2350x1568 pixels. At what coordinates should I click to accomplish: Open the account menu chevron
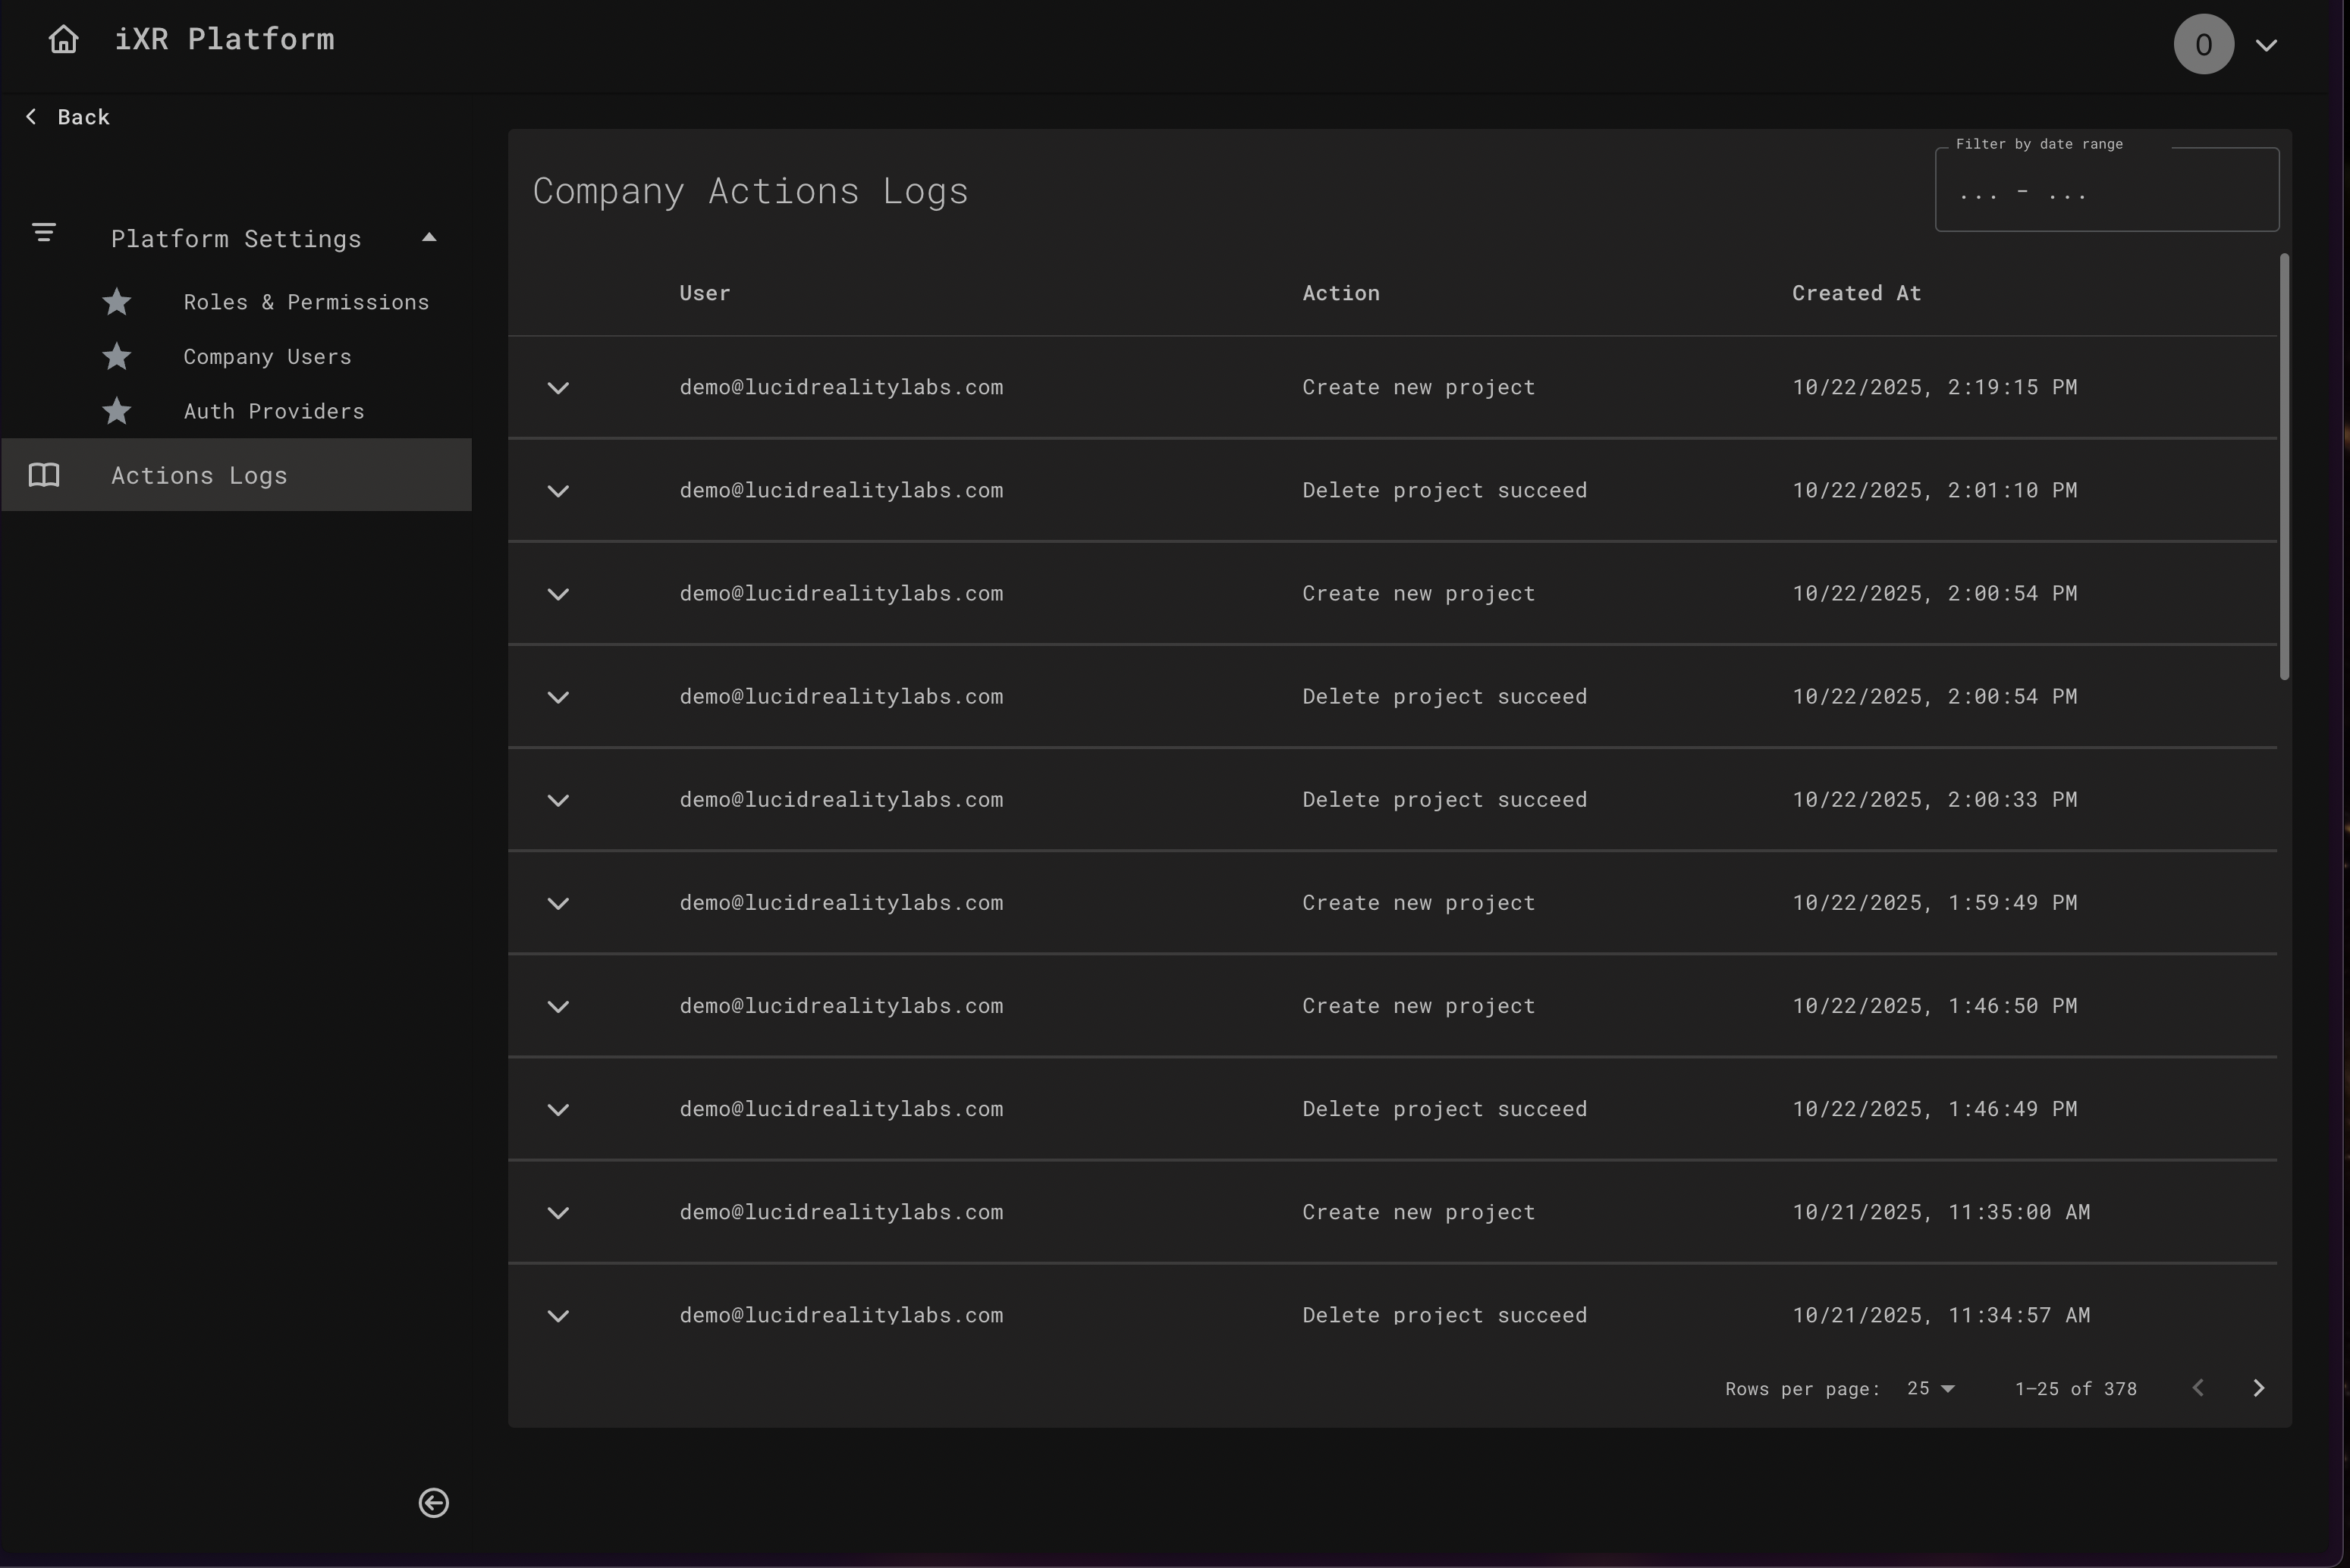[x=2266, y=45]
